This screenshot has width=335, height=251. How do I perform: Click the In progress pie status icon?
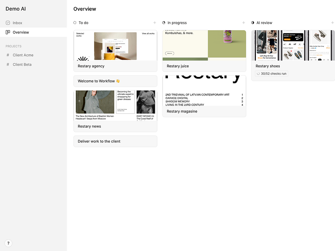[164, 23]
